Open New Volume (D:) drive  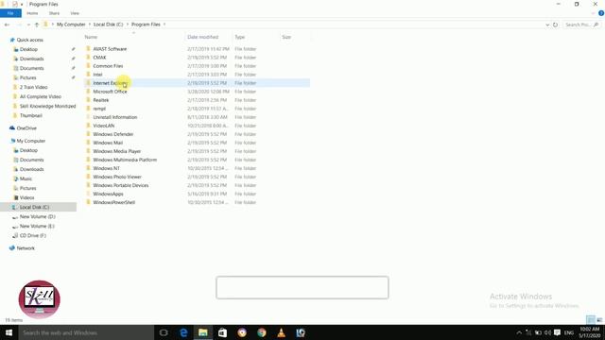coord(37,216)
